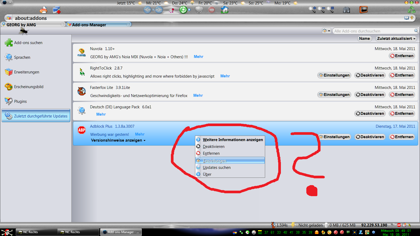
Task: Click the Adblock Plus ABP logo icon
Action: [x=82, y=130]
